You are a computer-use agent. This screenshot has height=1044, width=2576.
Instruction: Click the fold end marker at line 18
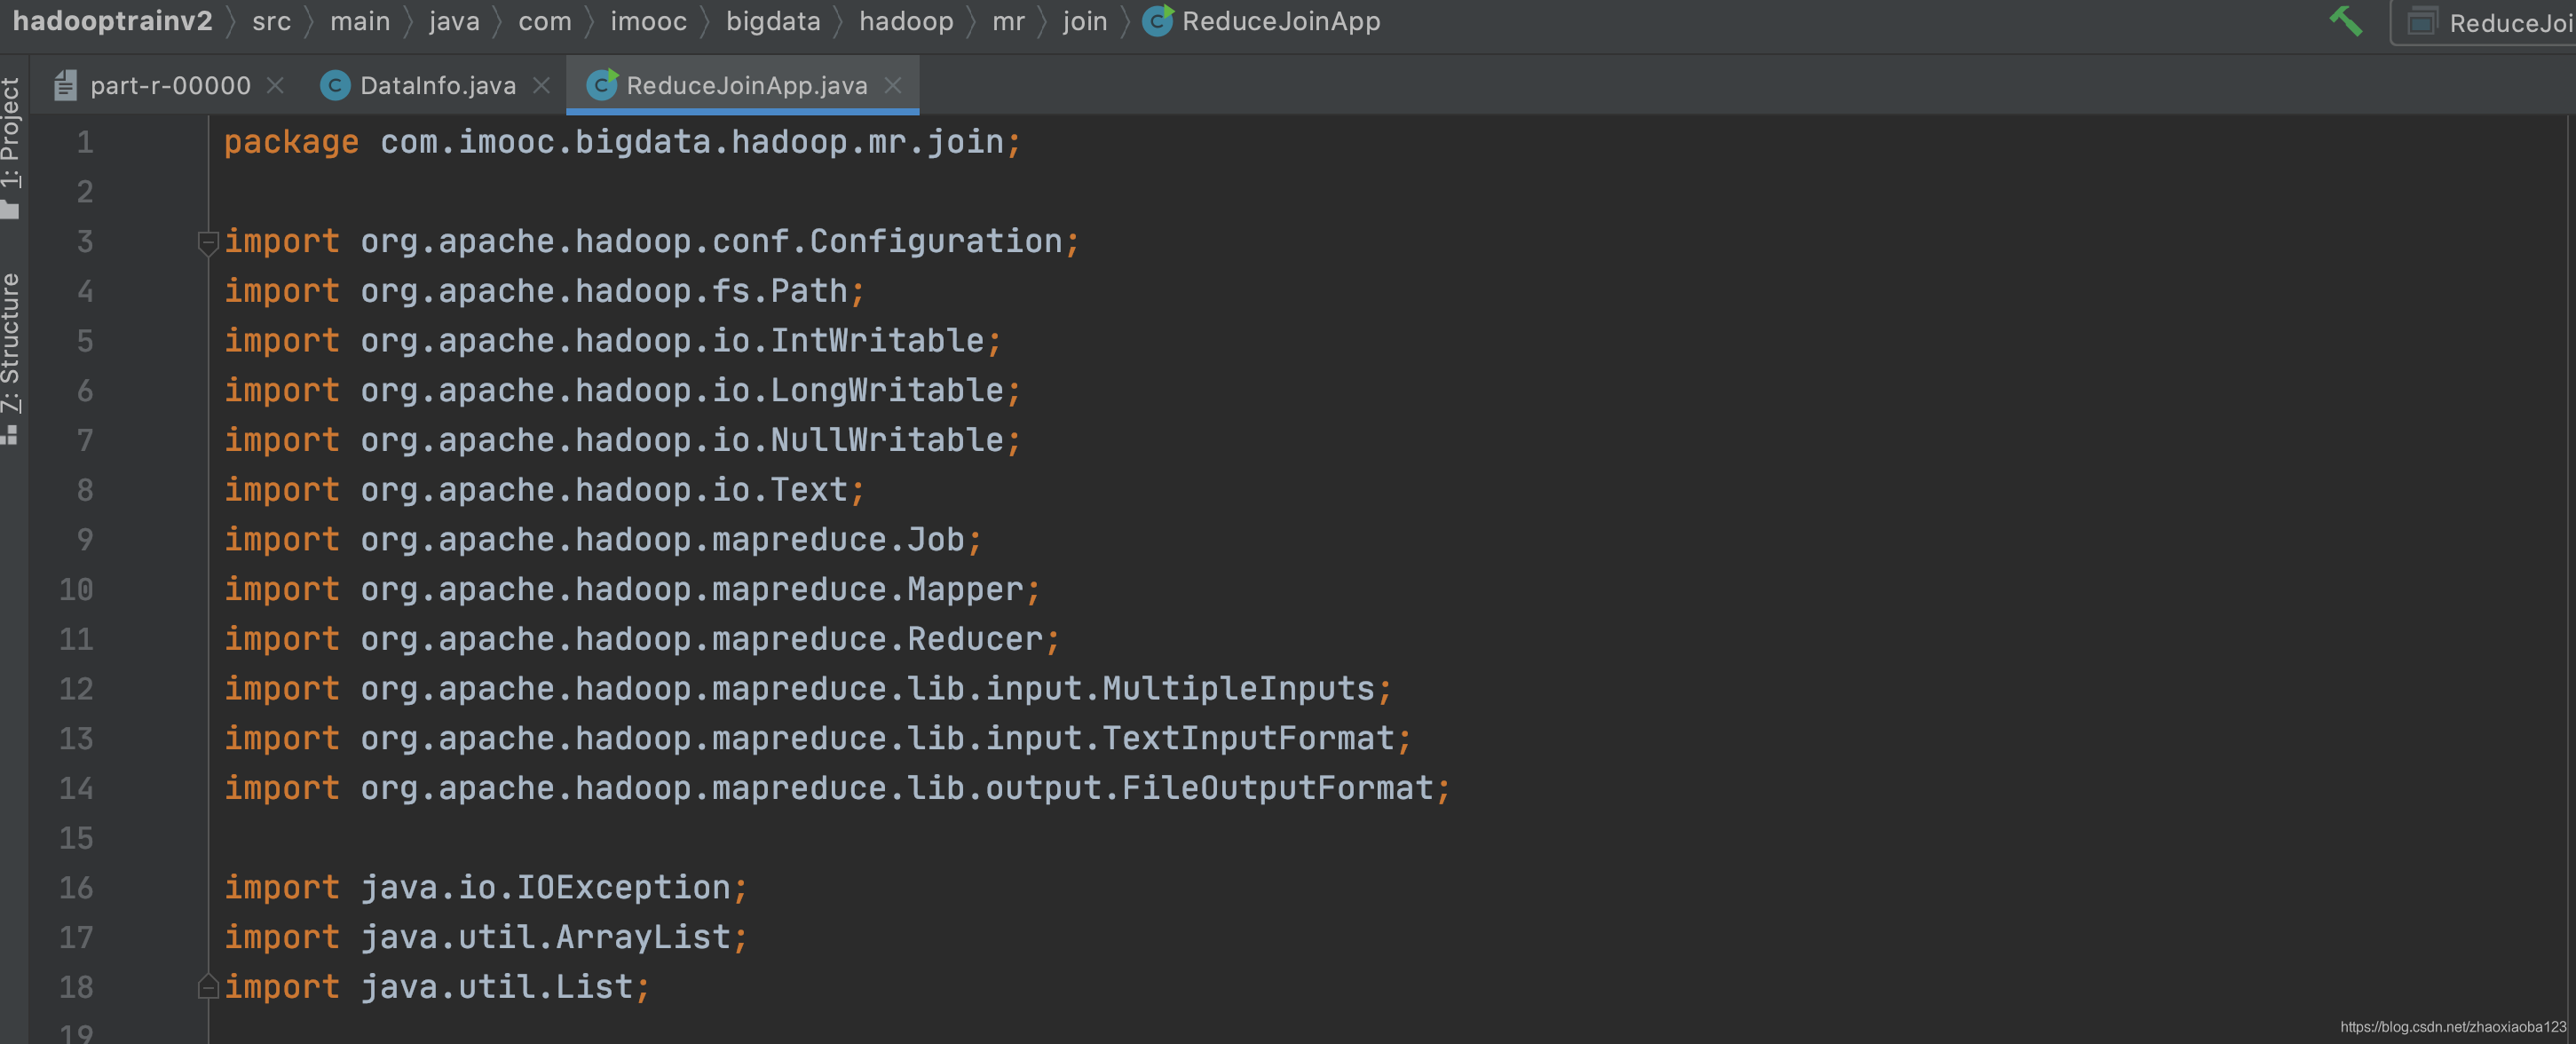click(208, 987)
